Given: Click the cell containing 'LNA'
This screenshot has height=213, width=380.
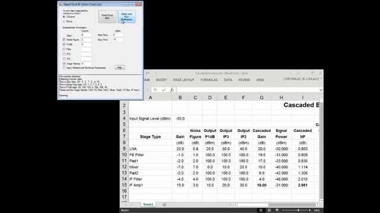Looking at the screenshot, I should (150, 149).
